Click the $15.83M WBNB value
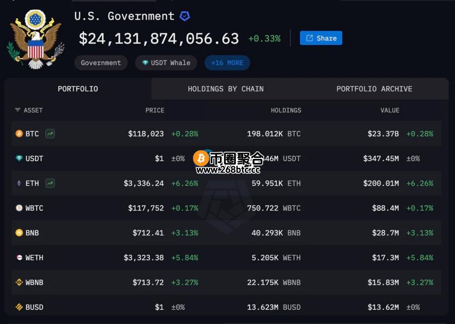 tap(383, 282)
